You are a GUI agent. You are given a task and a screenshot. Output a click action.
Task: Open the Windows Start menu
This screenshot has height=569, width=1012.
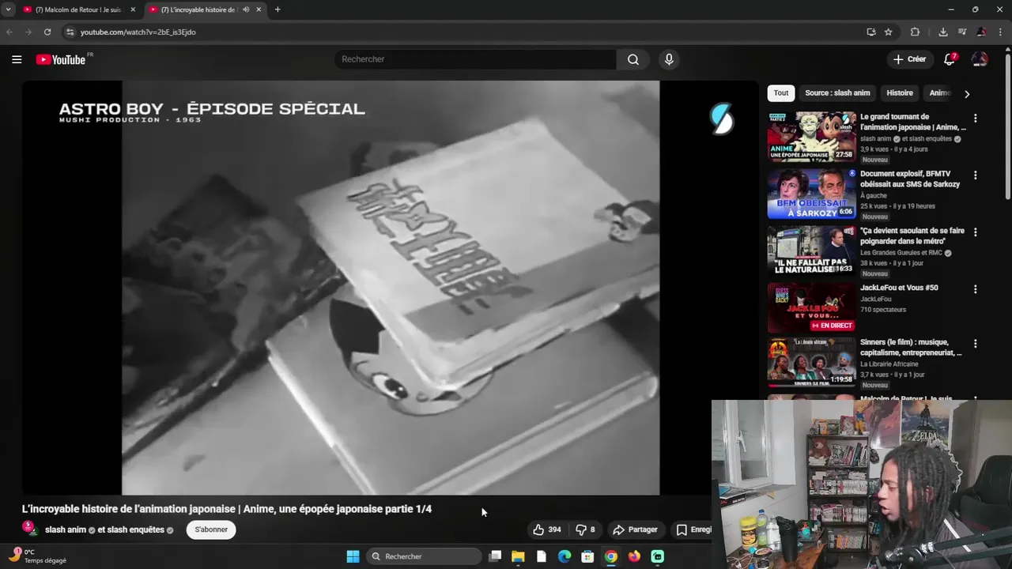pyautogui.click(x=353, y=556)
